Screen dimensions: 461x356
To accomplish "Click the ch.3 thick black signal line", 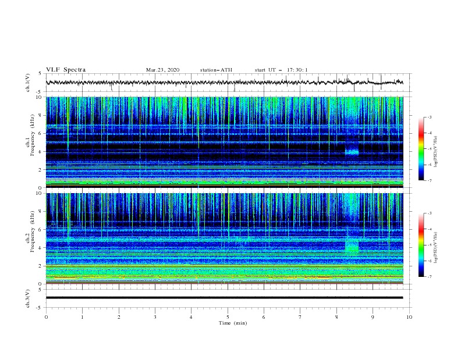I will pos(224,298).
